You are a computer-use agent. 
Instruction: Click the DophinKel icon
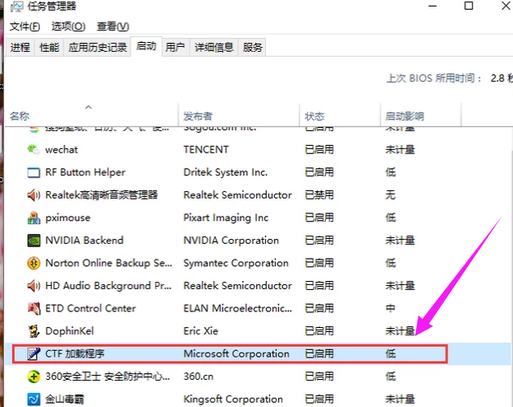pyautogui.click(x=33, y=331)
